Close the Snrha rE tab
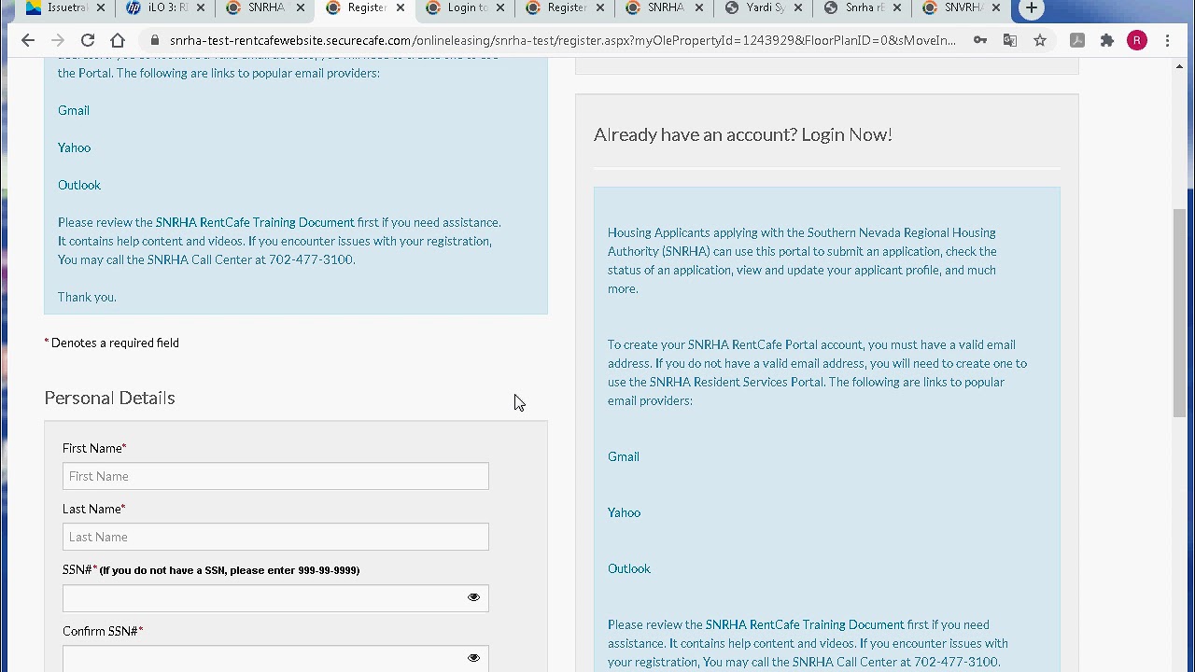Image resolution: width=1195 pixels, height=672 pixels. click(x=897, y=7)
